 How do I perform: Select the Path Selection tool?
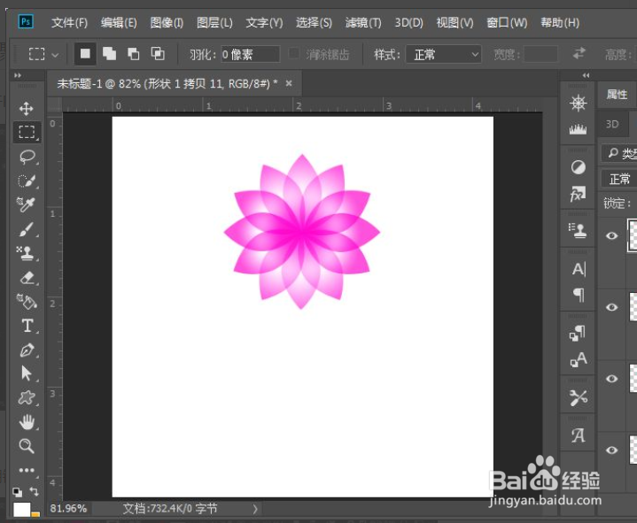[x=27, y=373]
